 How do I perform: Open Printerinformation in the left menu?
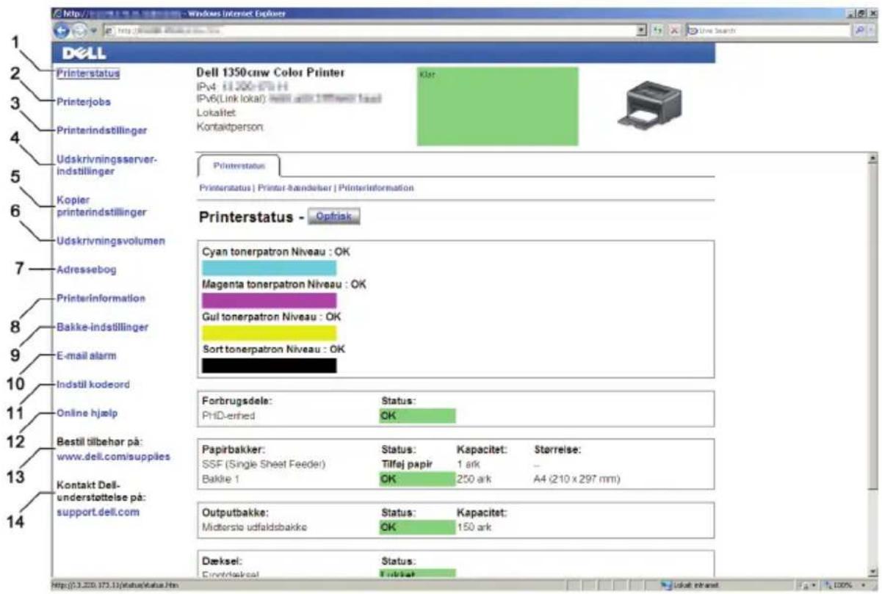point(101,298)
